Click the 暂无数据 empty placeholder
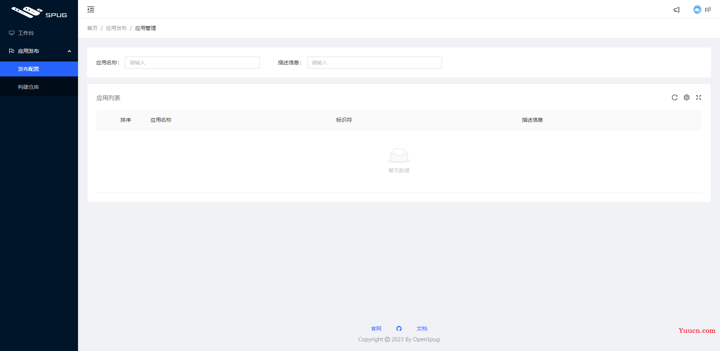Screen dimensions: 720x351 point(399,161)
